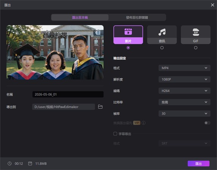Image resolution: width=217 pixels, height=170 pixels.
Task: Select the radio button under 音訊
Action: click(x=162, y=48)
